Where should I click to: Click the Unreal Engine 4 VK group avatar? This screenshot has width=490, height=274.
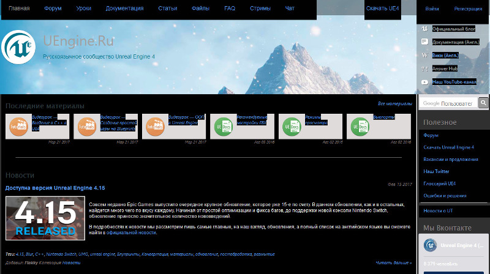click(x=430, y=245)
